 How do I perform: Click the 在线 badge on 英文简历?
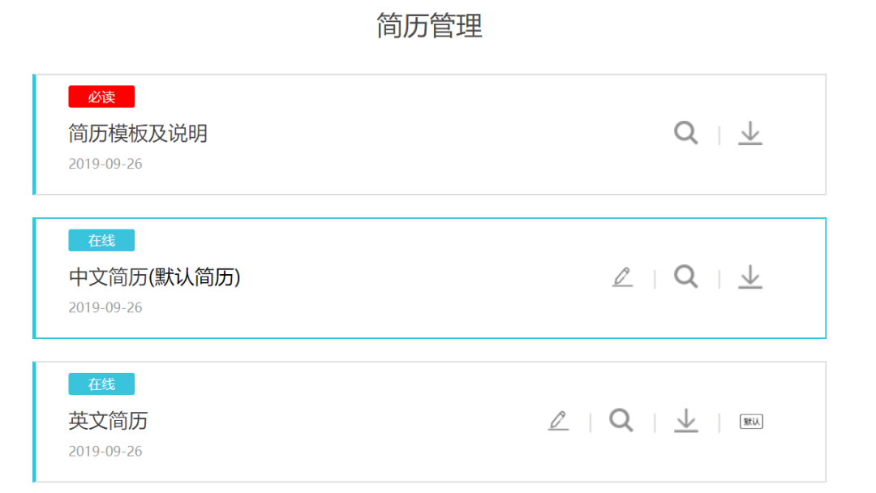pyautogui.click(x=101, y=384)
